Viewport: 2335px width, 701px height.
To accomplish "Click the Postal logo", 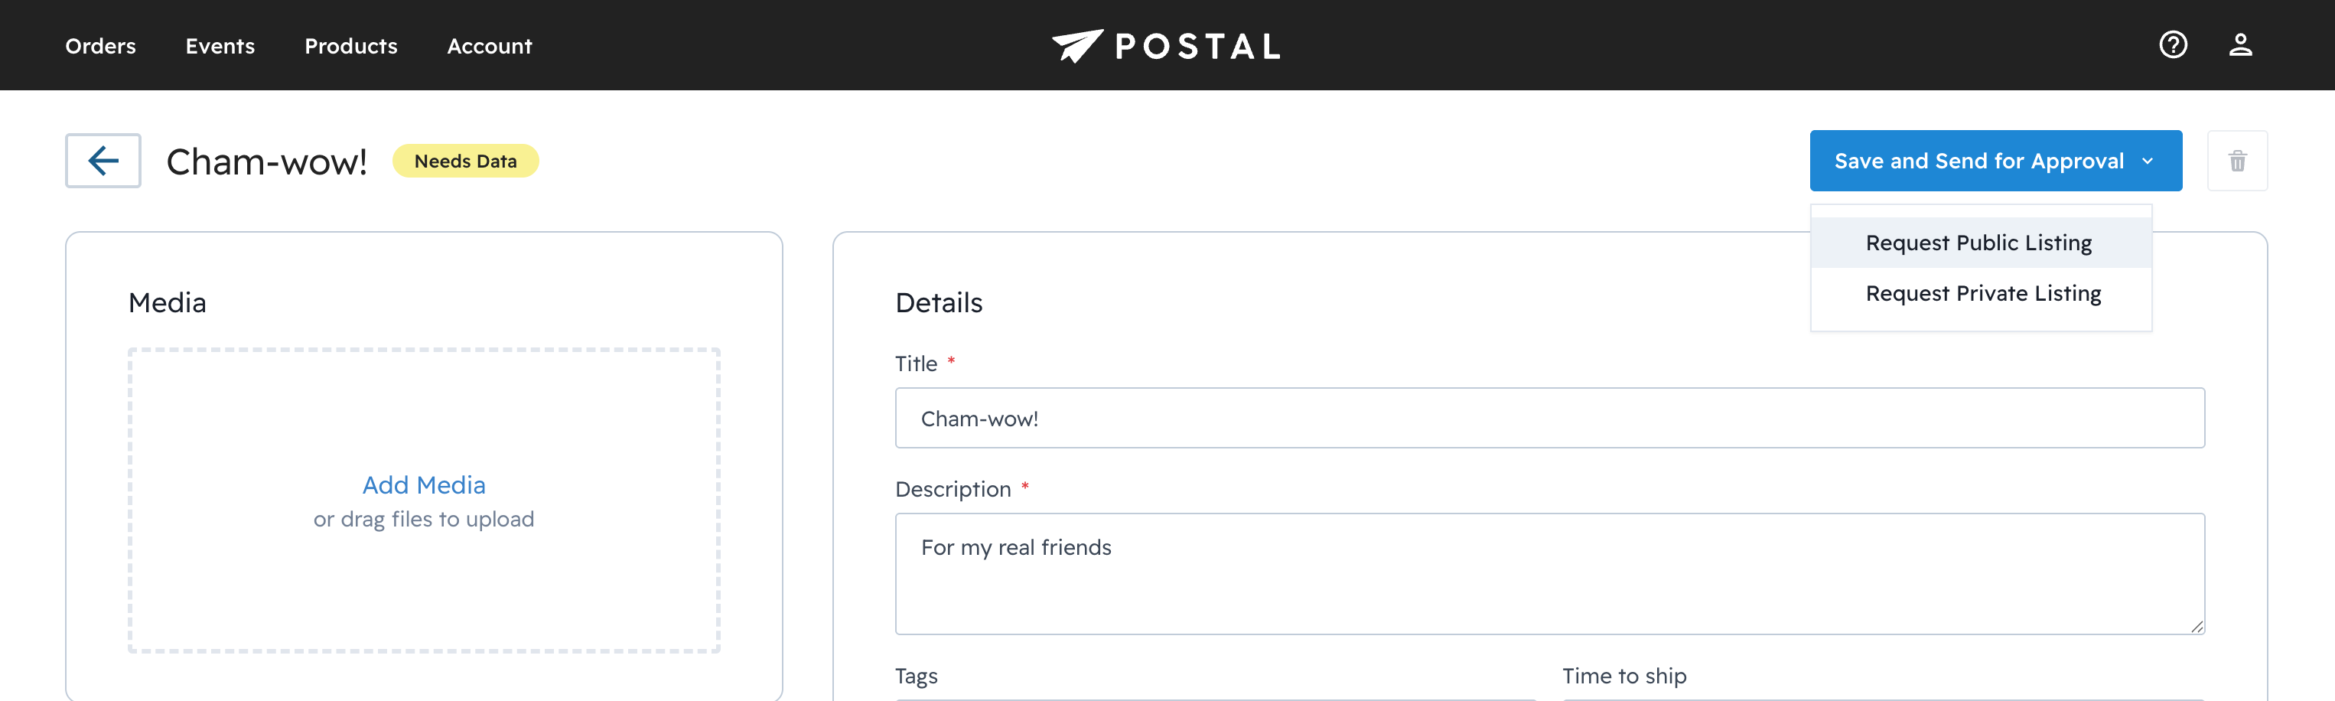I will [1167, 45].
